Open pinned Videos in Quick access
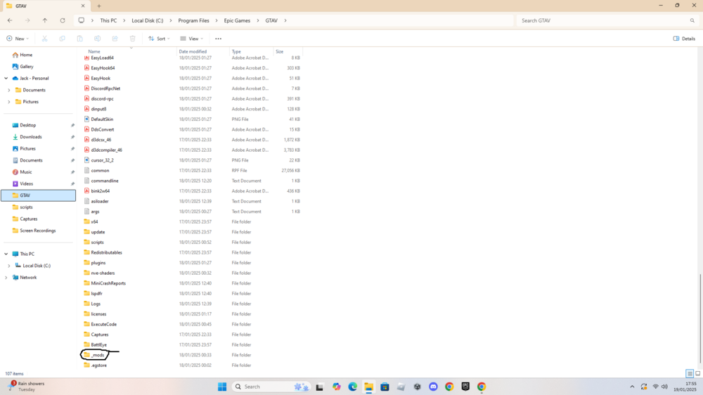 tap(26, 184)
